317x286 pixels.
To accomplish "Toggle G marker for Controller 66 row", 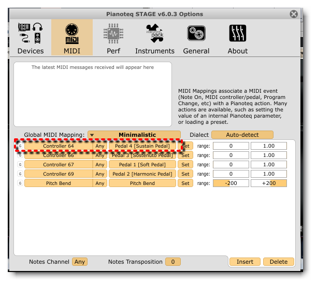I will [20, 155].
